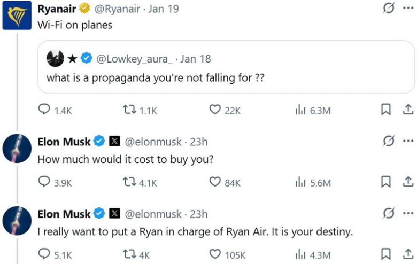This screenshot has height=264, width=417.
Task: Reply to Ryanair's Wi-Fi on planes post
Action: tap(44, 110)
